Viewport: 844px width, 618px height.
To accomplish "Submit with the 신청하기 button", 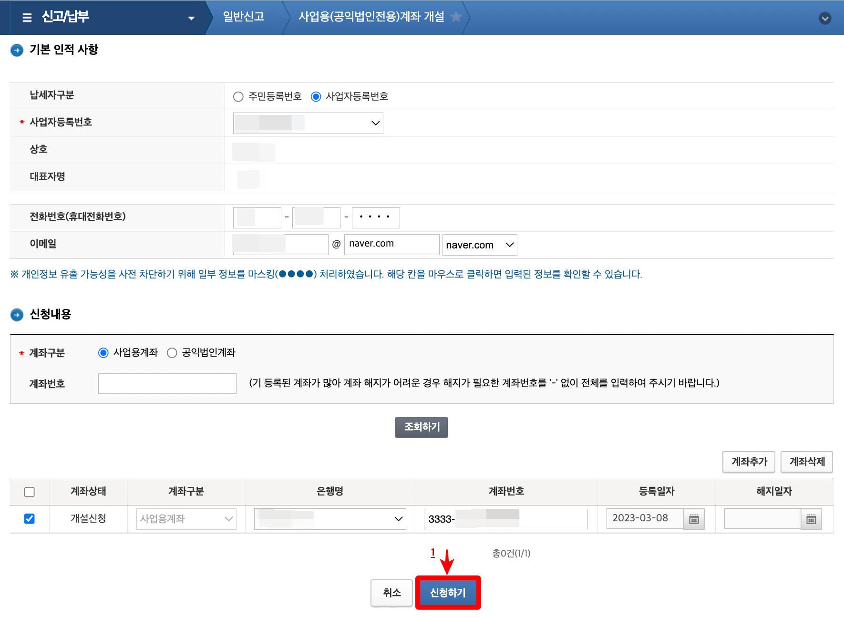I will point(447,593).
